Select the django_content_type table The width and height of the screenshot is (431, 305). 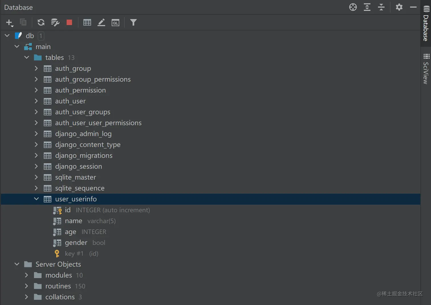[88, 145]
